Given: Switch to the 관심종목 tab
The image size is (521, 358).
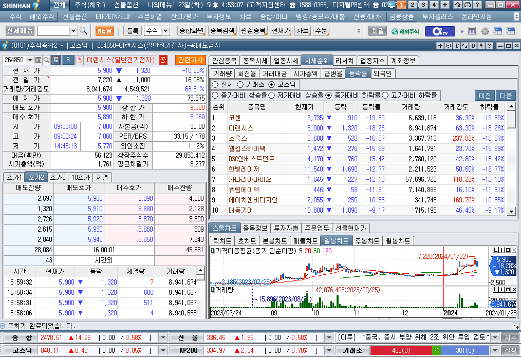Looking at the screenshot, I should 224,61.
